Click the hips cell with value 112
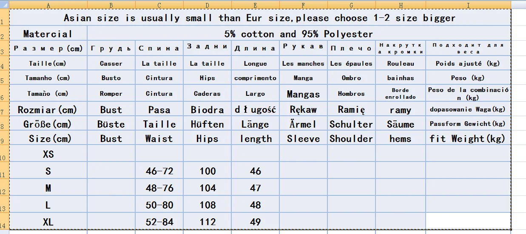 [x=208, y=222]
